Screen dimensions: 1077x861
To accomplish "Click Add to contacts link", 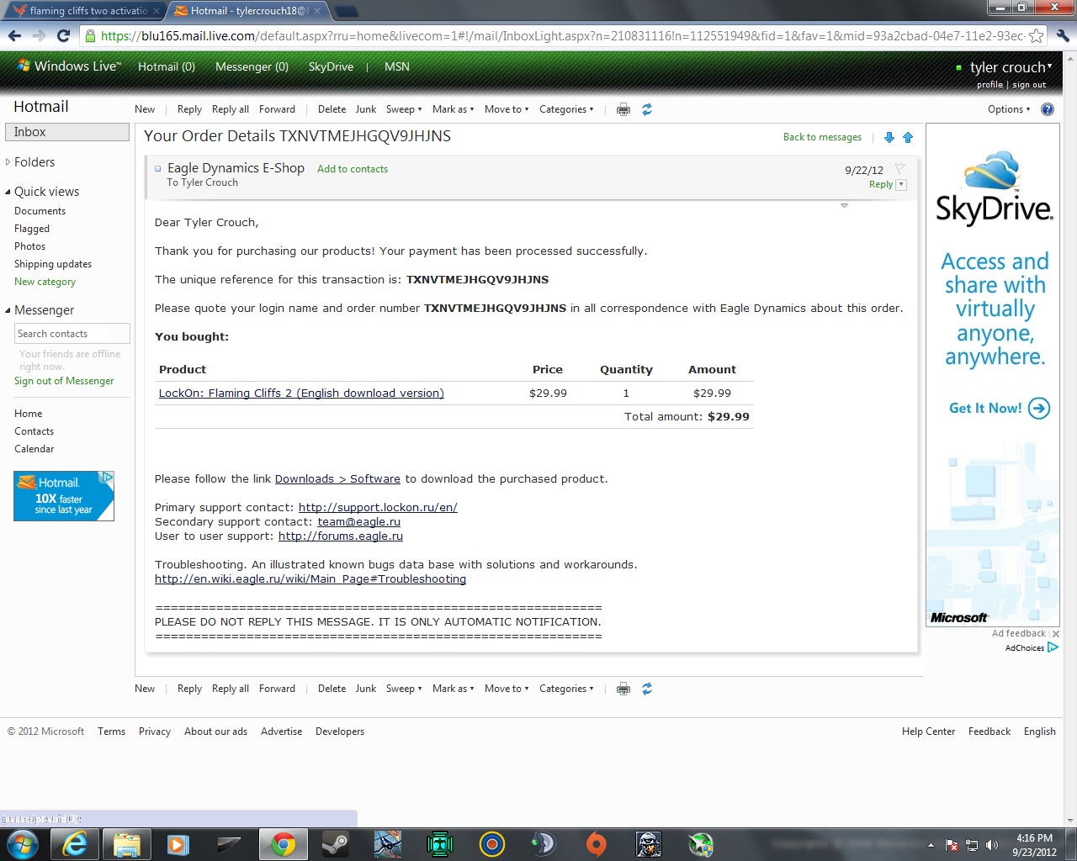I will click(353, 169).
